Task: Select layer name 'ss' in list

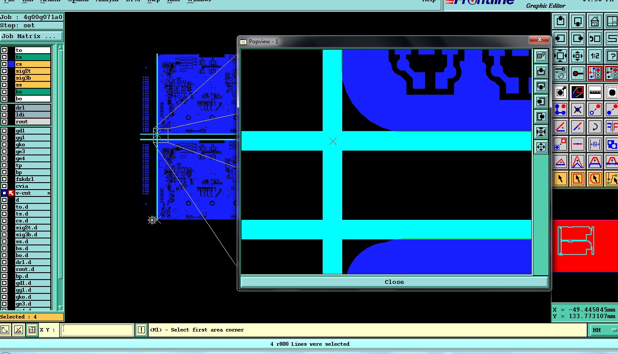Action: point(33,85)
